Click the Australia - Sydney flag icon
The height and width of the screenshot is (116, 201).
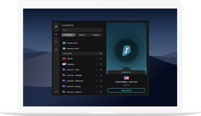pos(64,86)
